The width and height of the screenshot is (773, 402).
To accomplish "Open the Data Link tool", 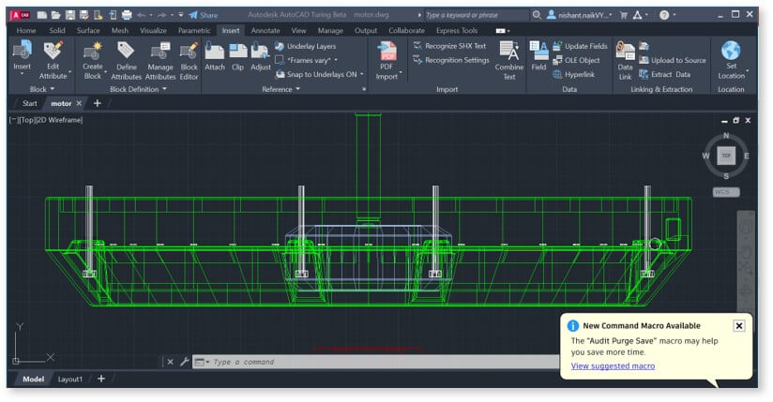I will point(625,51).
